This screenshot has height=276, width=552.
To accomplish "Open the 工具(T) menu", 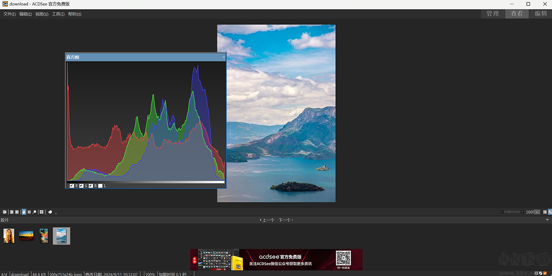I will 58,14.
